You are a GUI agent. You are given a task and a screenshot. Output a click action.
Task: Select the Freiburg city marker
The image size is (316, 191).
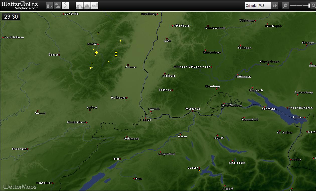click(x=165, y=74)
